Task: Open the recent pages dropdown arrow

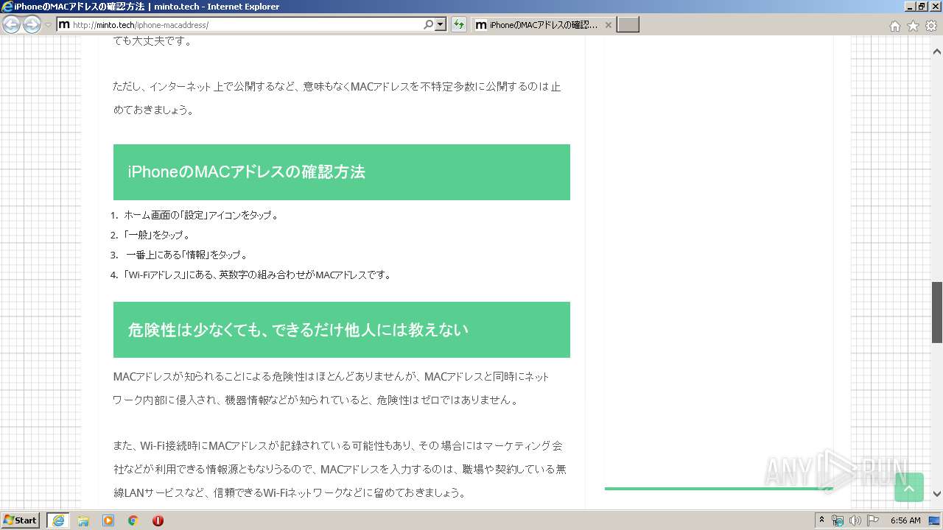Action: point(48,25)
